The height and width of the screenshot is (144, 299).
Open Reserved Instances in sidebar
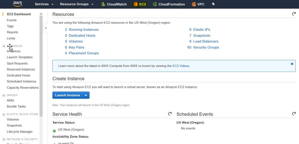click(21, 69)
